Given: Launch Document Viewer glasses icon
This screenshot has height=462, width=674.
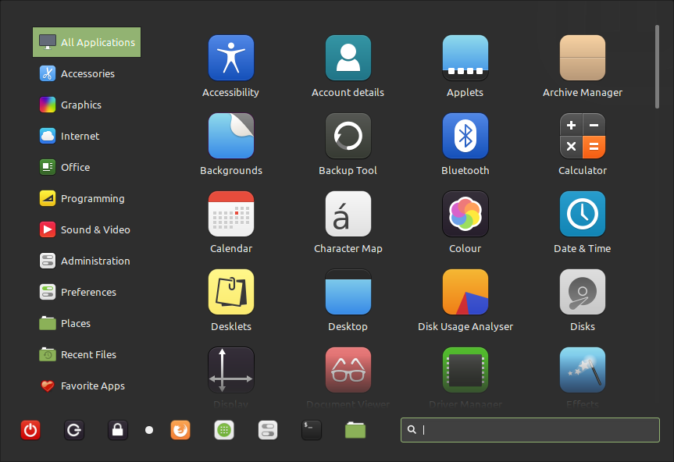Looking at the screenshot, I should [x=348, y=370].
